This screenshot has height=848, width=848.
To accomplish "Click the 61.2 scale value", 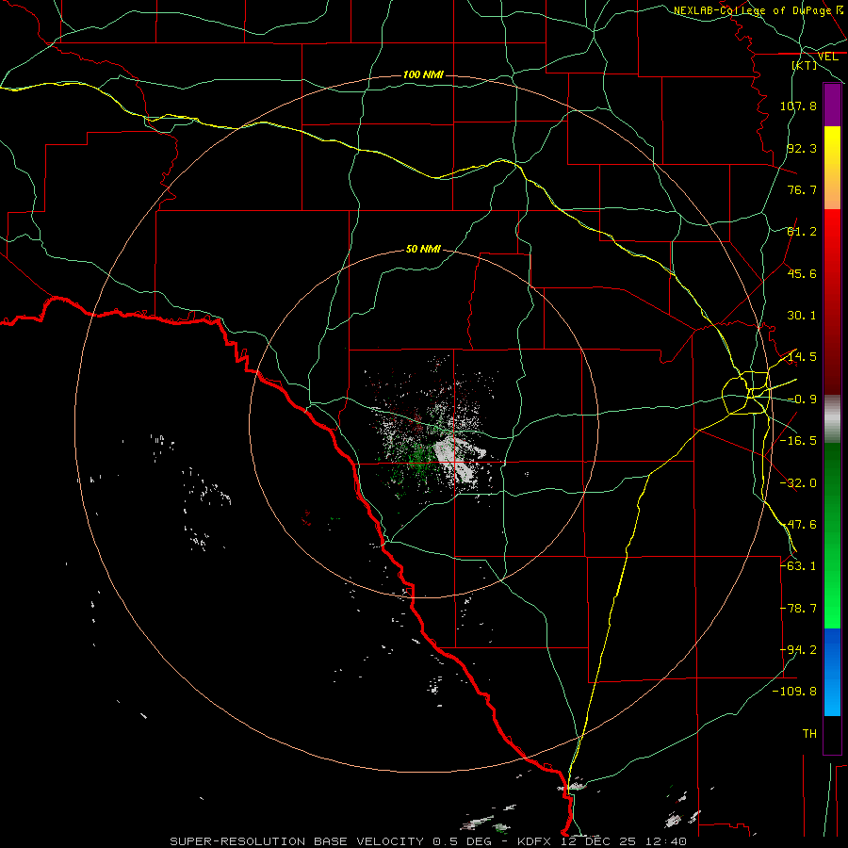I will [x=802, y=232].
